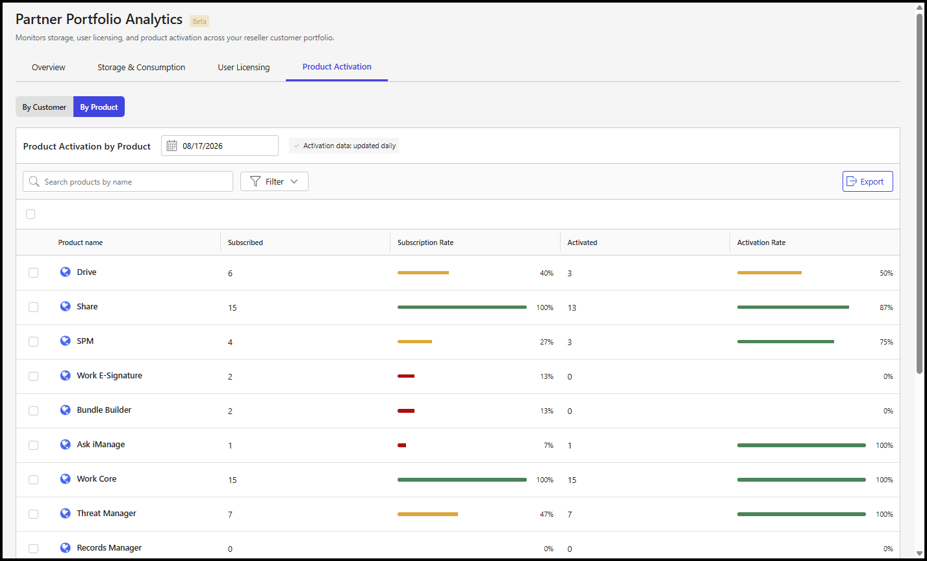This screenshot has height=561, width=927.
Task: Sort by Subscribed column header
Action: pos(246,242)
